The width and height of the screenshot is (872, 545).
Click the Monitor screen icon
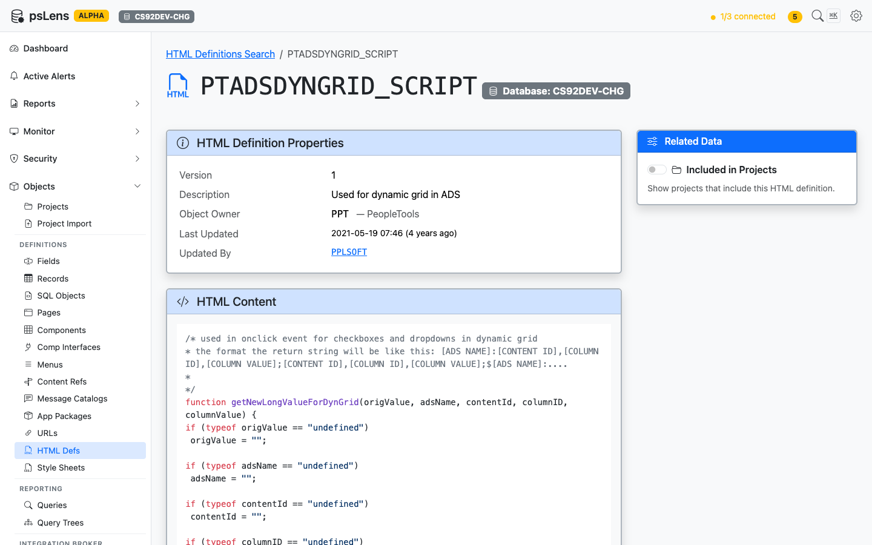pos(14,131)
